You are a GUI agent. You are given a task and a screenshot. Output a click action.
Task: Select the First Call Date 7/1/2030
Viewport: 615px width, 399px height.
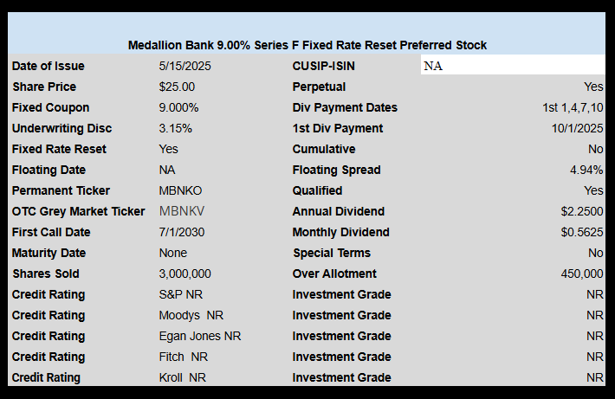coord(182,232)
